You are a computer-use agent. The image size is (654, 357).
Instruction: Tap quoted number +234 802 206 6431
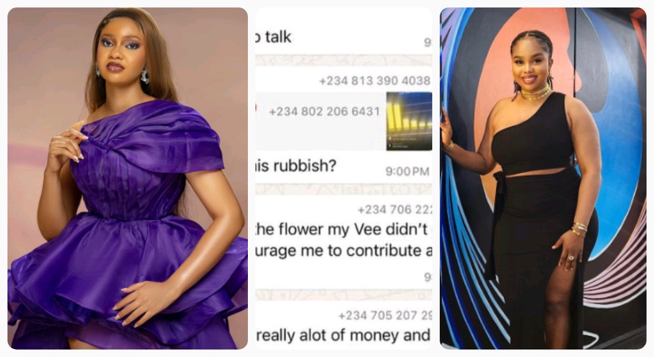tap(325, 112)
